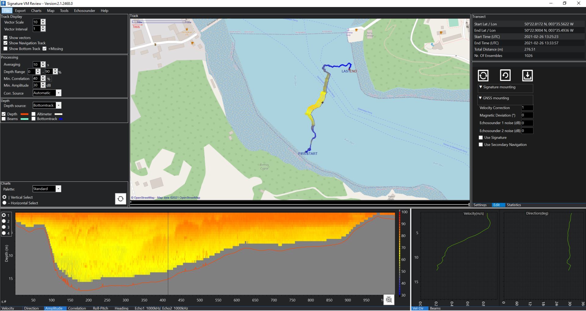Click the Signature VM app icon in title bar
The height and width of the screenshot is (311, 586).
(3, 3)
